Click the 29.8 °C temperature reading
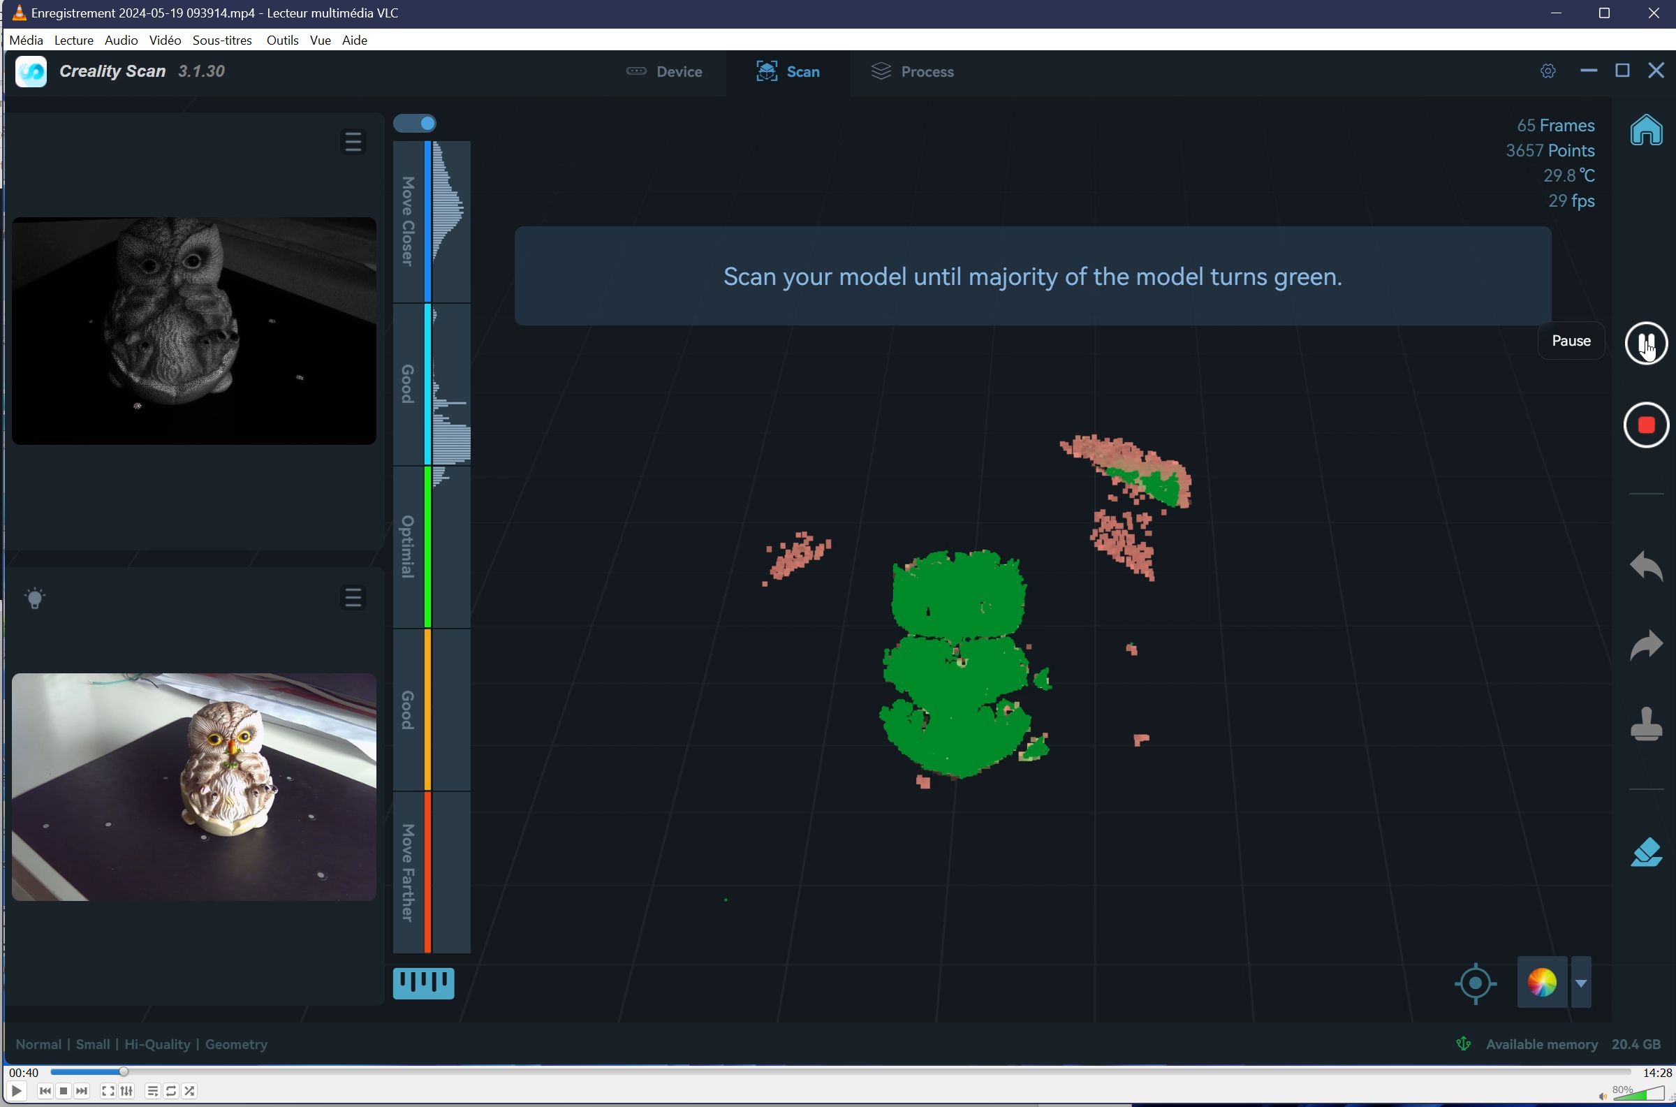This screenshot has width=1676, height=1107. click(1568, 176)
